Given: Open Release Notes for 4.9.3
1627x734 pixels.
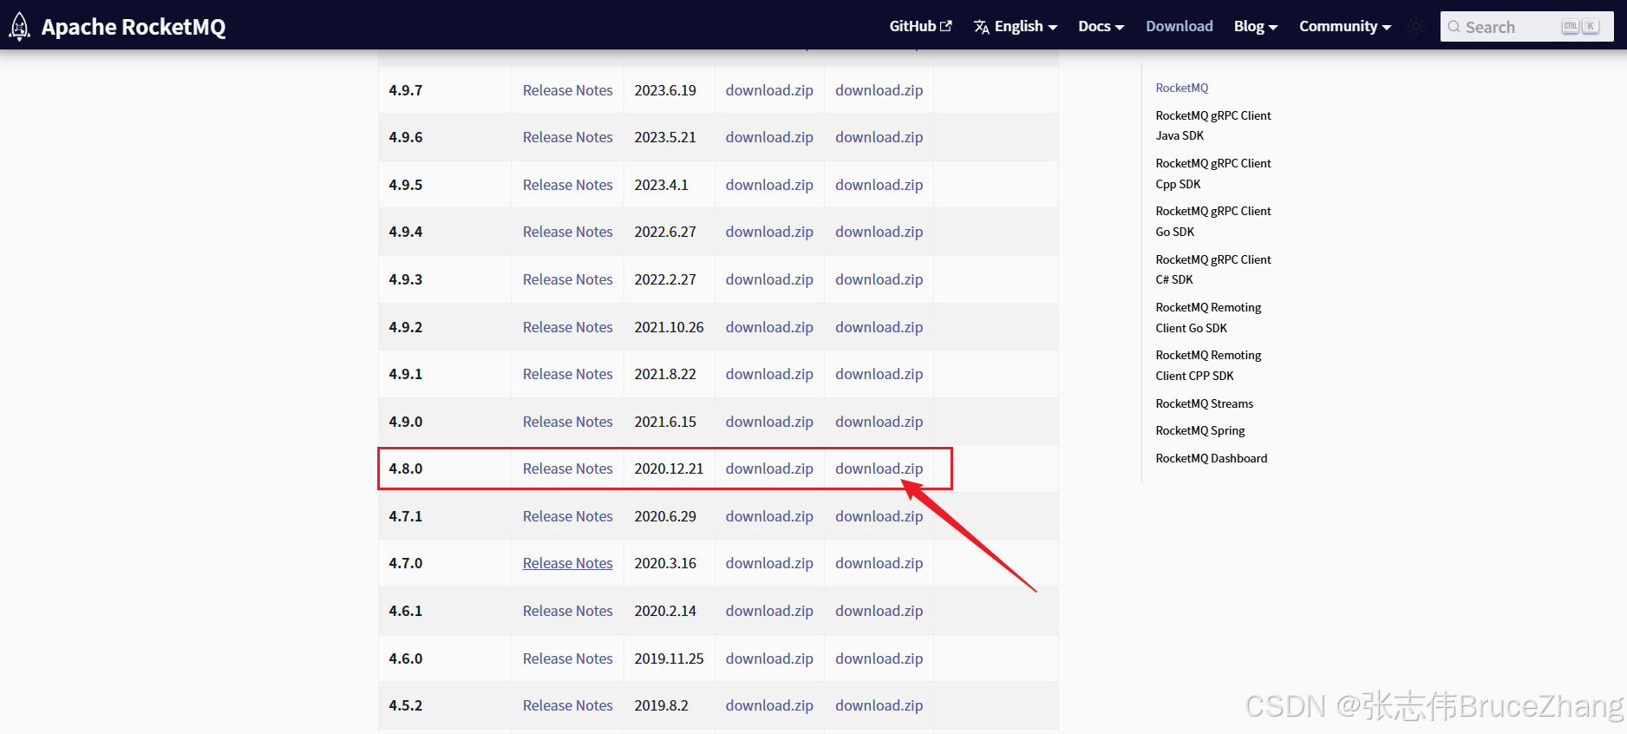Looking at the screenshot, I should (567, 279).
